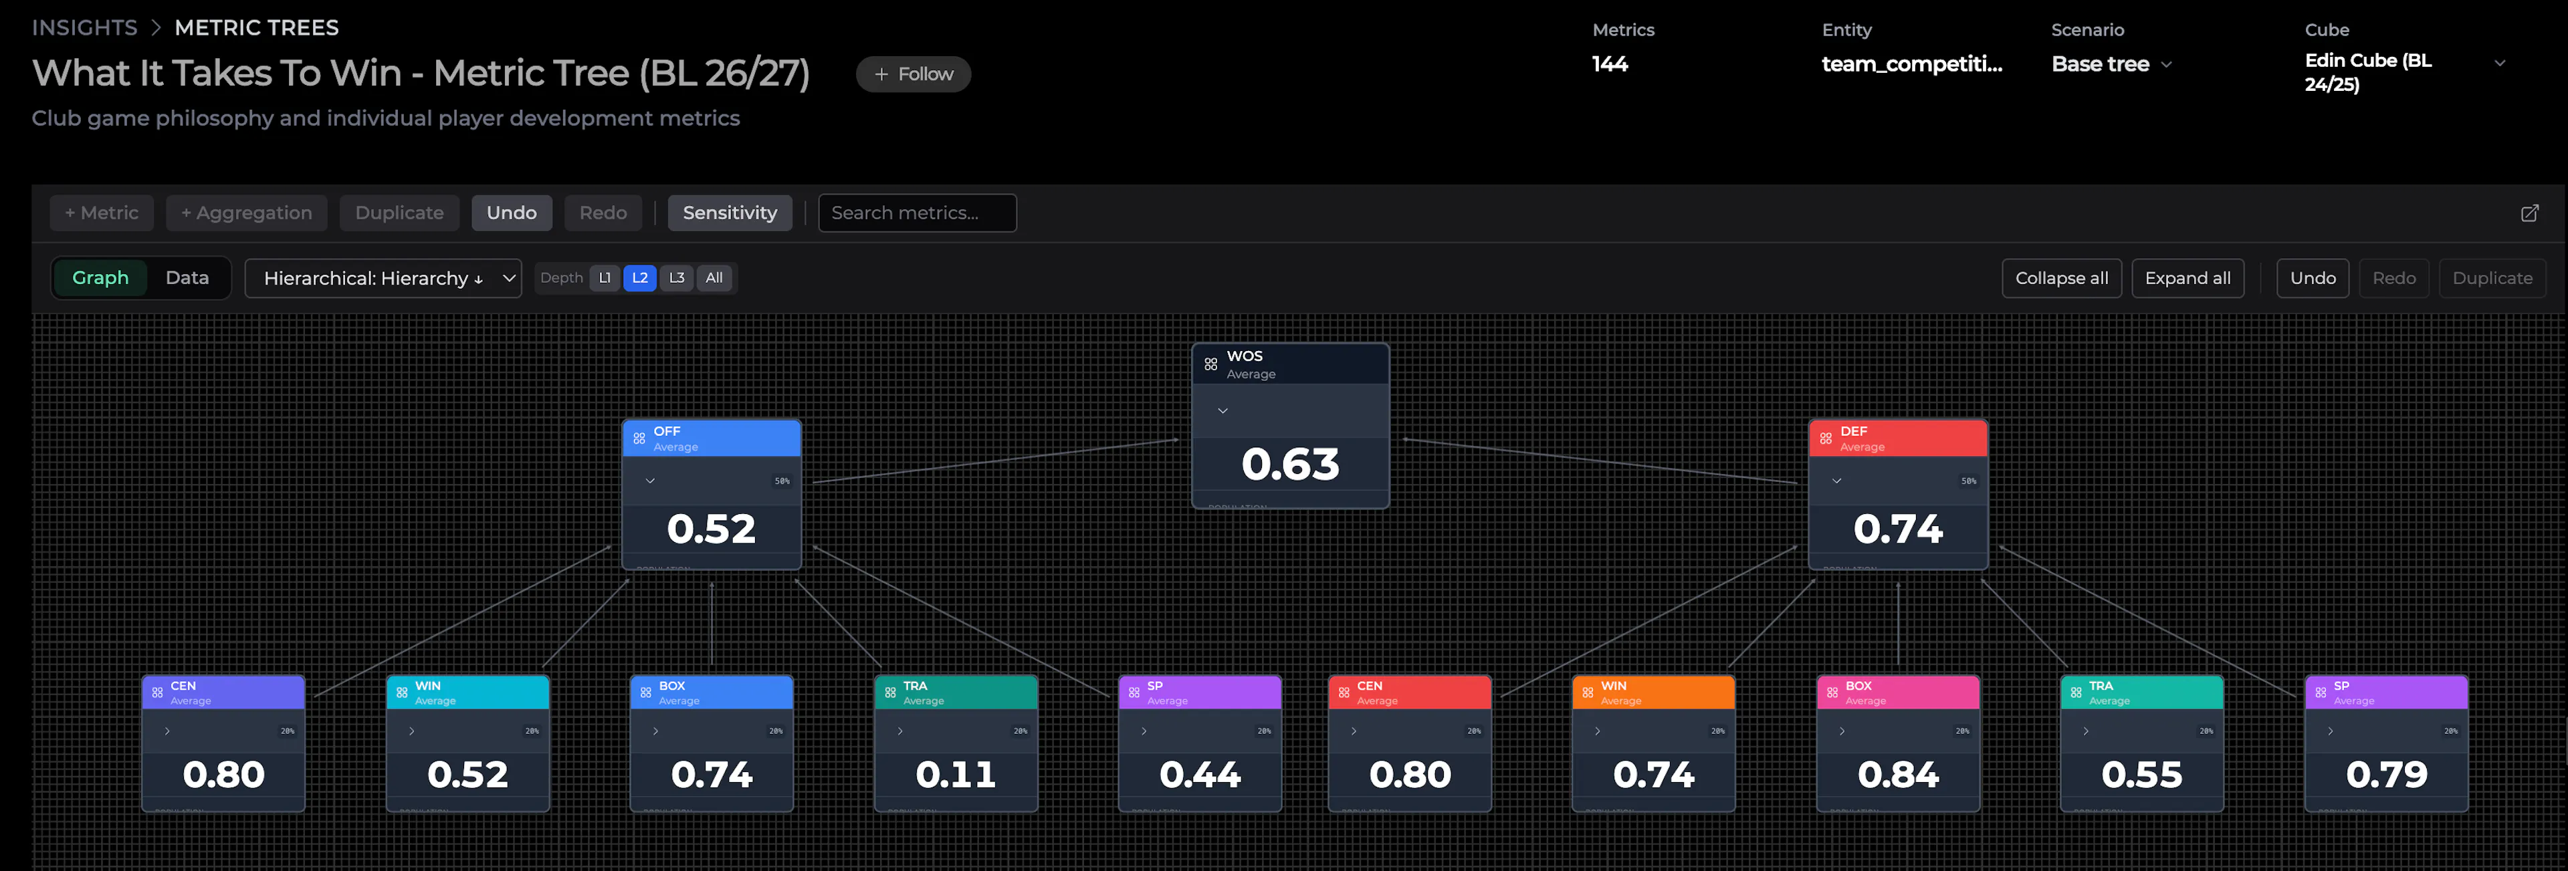Click the OFF node's grid icon
Image resolution: width=2568 pixels, height=871 pixels.
point(639,439)
